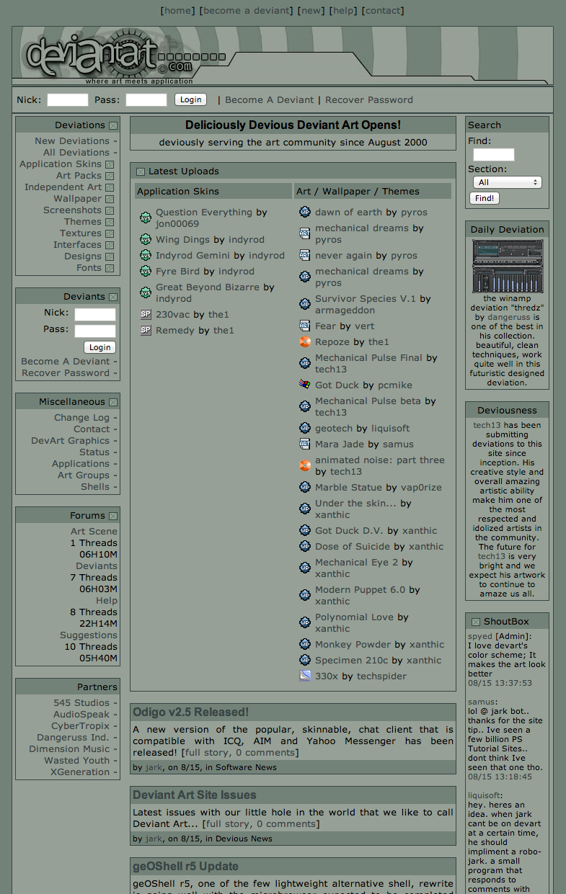
Task: Click the icon beside Dose of Suicide
Action: 305,546
